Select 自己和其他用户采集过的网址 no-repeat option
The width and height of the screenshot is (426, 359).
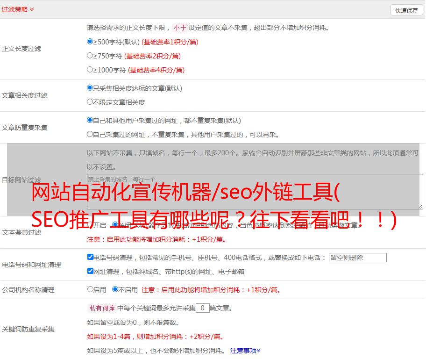coord(90,120)
